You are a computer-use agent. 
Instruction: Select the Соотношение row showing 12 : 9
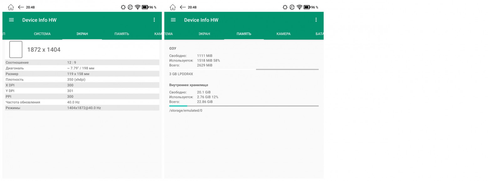coord(82,62)
